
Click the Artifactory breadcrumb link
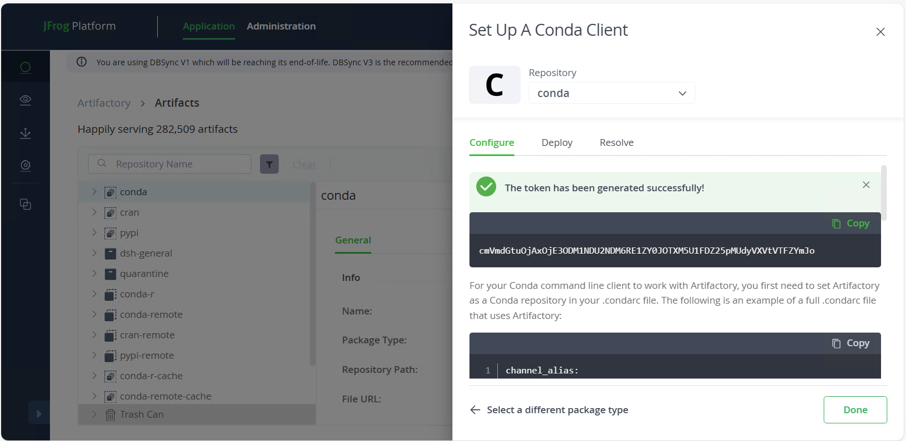104,103
